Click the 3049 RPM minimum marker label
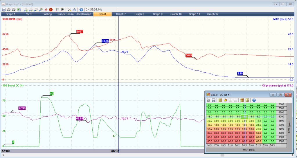 point(189,55)
